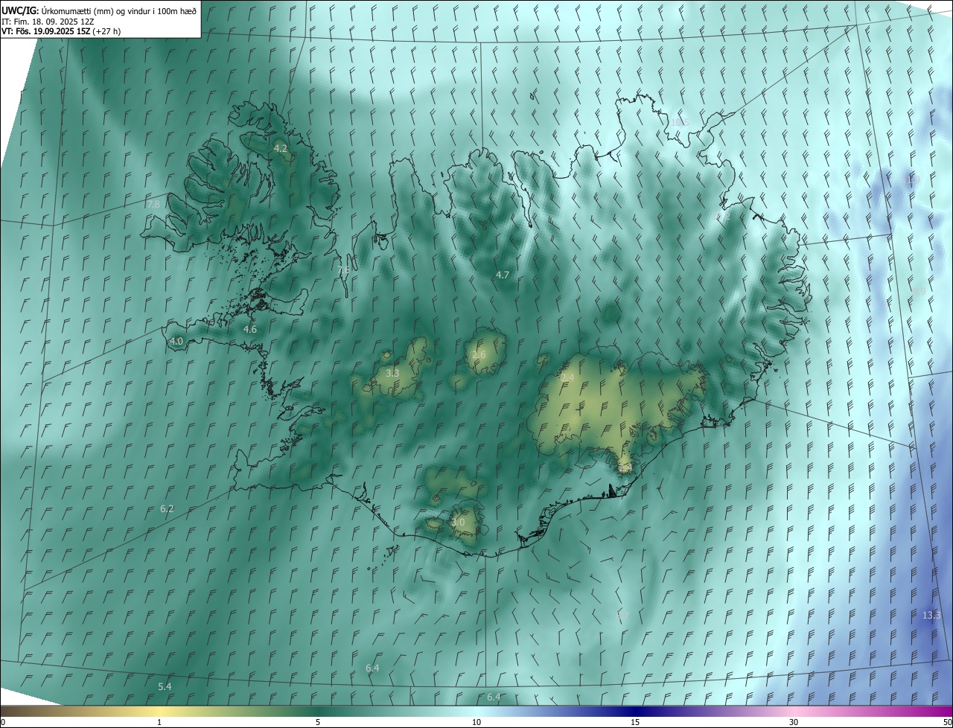Pick the 4.7 value in north Iceland
Image resolution: width=953 pixels, height=728 pixels.
(x=503, y=275)
